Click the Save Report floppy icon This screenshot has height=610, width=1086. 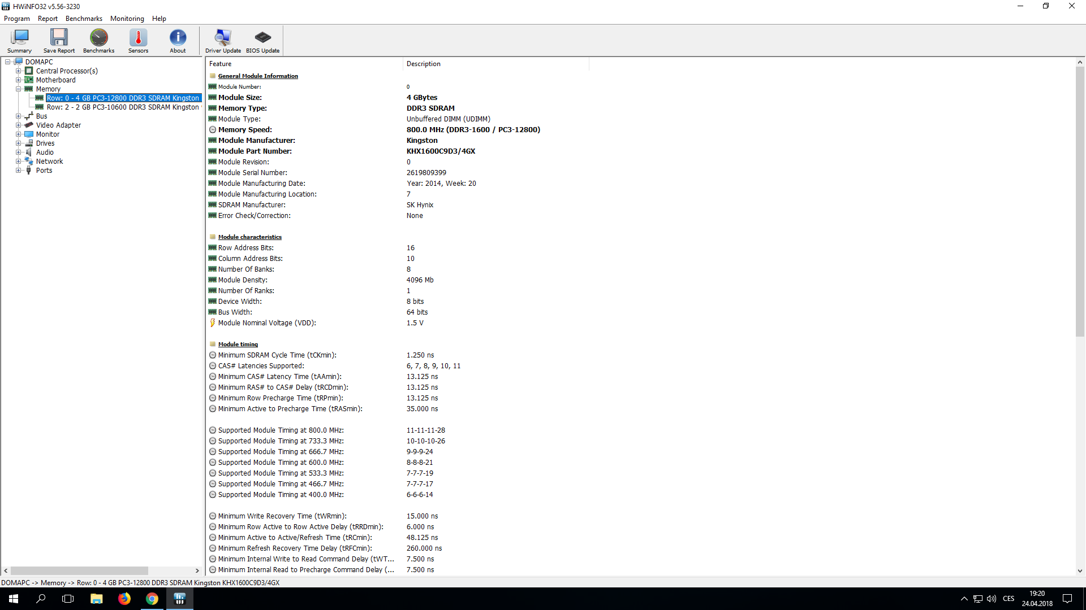point(59,40)
